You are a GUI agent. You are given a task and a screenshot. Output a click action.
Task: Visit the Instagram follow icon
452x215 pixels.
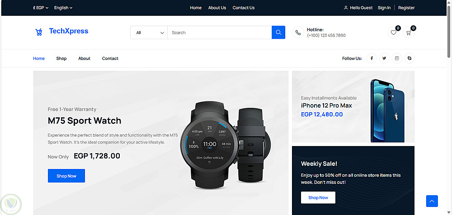point(397,58)
